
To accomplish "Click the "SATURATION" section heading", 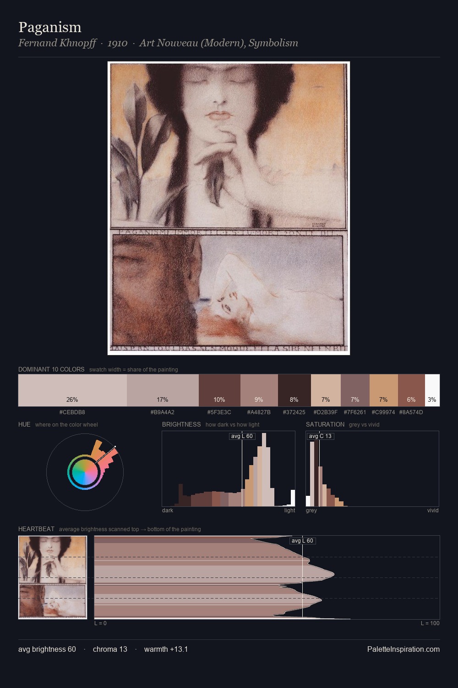I will pos(325,424).
